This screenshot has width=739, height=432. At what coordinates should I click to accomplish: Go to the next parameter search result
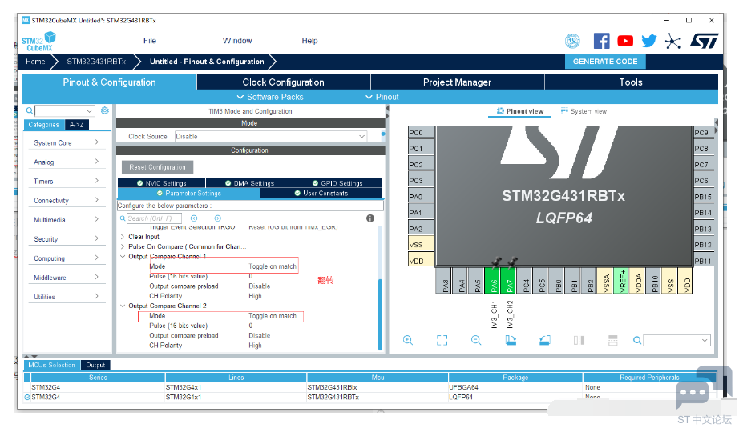(x=217, y=218)
